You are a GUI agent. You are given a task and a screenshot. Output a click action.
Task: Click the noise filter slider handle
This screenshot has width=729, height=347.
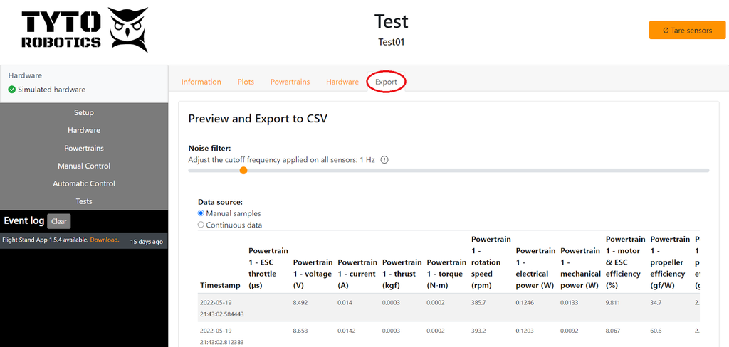[x=243, y=171]
